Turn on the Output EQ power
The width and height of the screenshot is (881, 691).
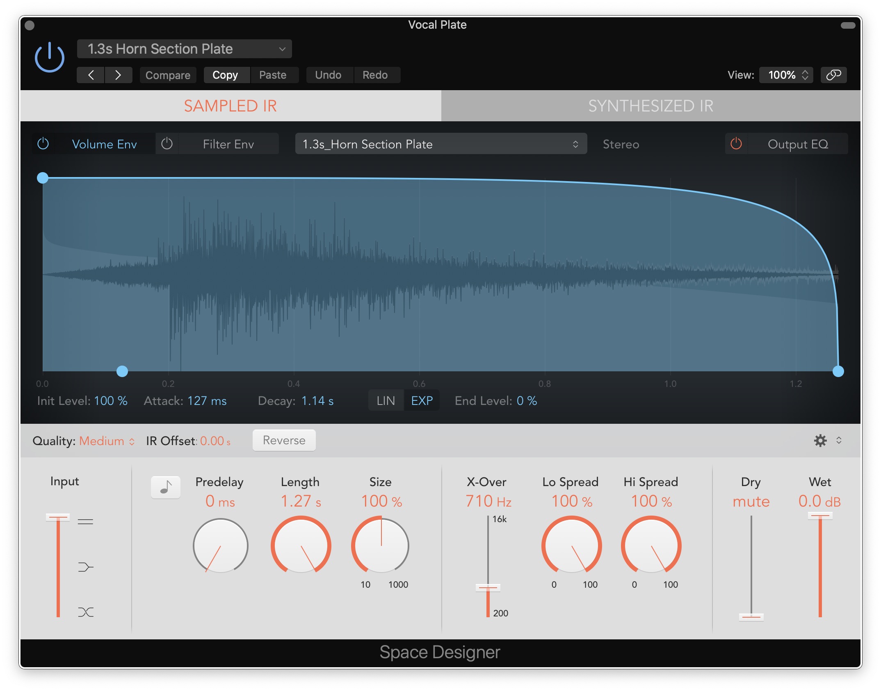pos(736,144)
